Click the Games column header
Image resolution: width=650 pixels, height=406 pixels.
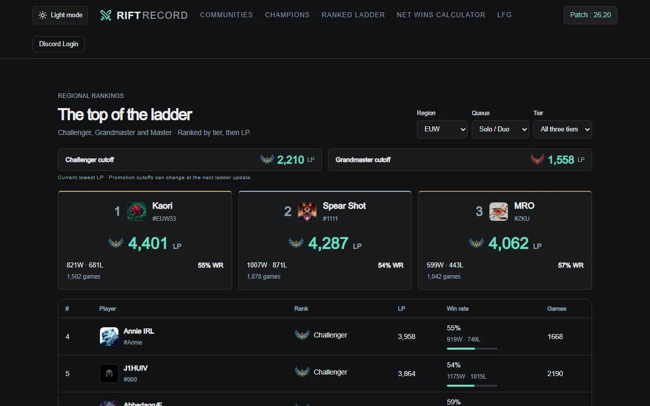point(557,309)
